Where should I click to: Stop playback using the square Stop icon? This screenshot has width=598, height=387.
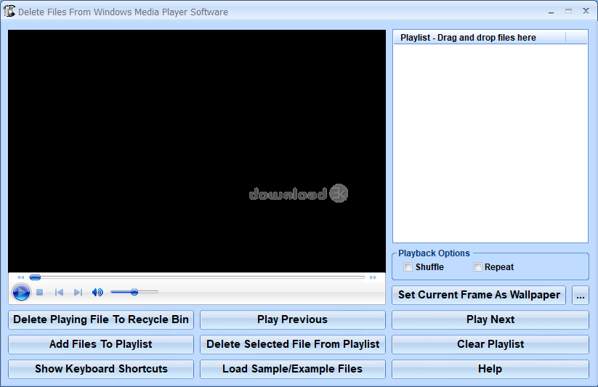[x=39, y=293]
